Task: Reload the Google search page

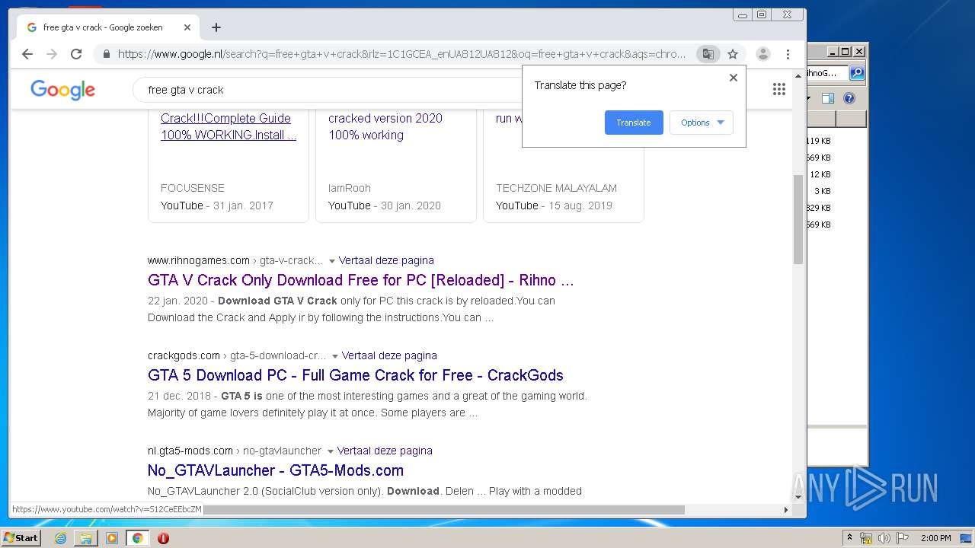Action: click(76, 54)
